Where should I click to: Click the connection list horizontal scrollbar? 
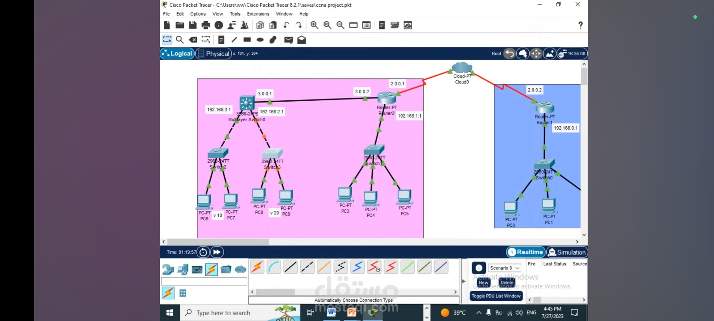(275, 292)
